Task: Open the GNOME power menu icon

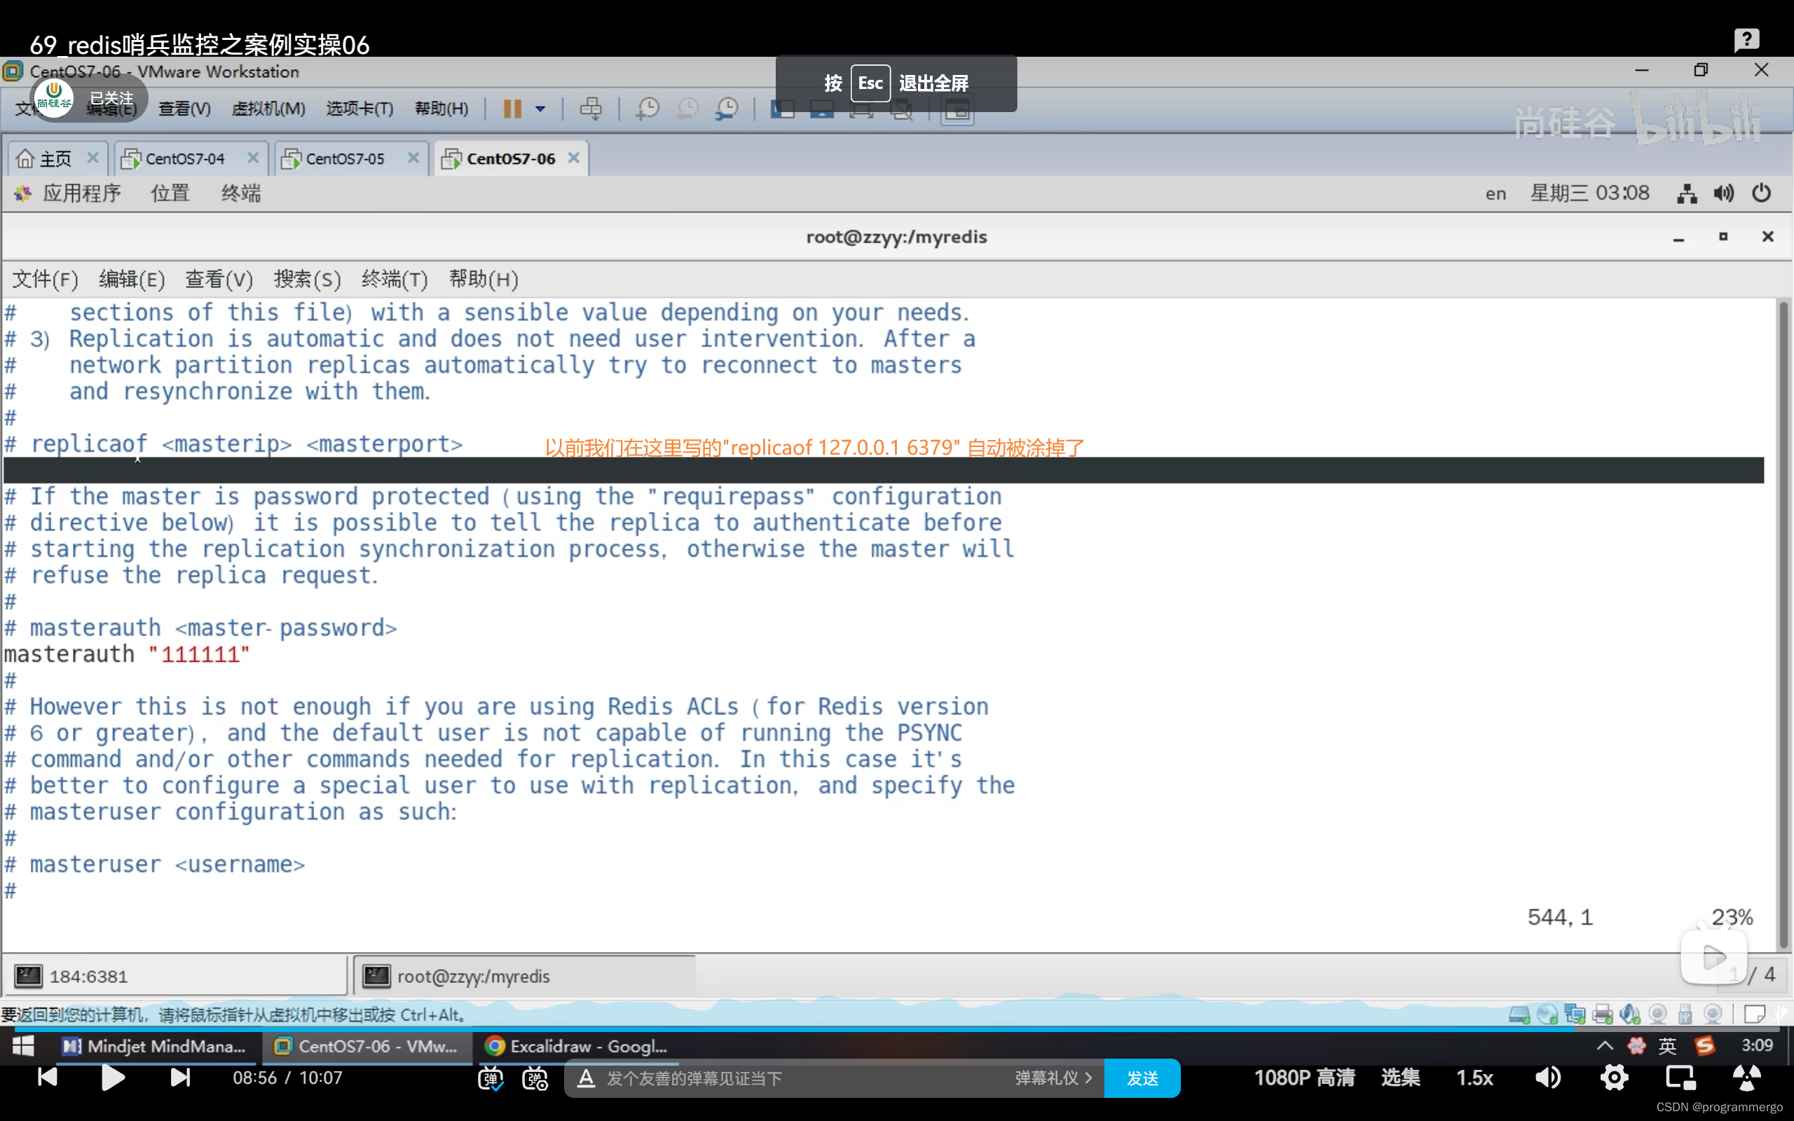Action: [1761, 193]
